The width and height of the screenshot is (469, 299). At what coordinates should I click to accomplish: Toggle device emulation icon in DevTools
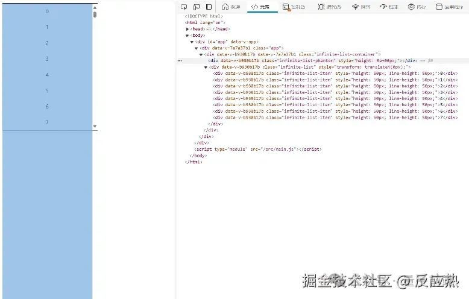(x=196, y=7)
